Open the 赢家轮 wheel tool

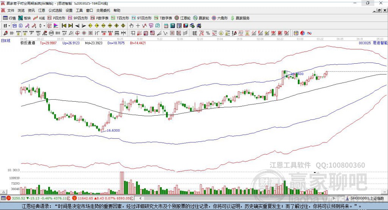(x=201, y=18)
